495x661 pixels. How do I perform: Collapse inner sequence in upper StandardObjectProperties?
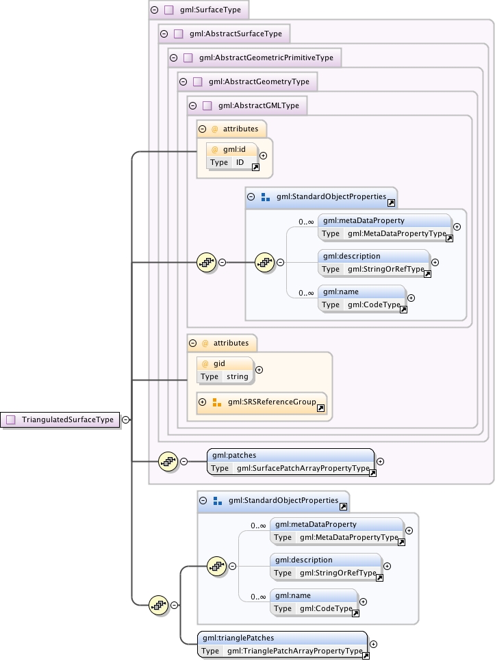click(281, 262)
